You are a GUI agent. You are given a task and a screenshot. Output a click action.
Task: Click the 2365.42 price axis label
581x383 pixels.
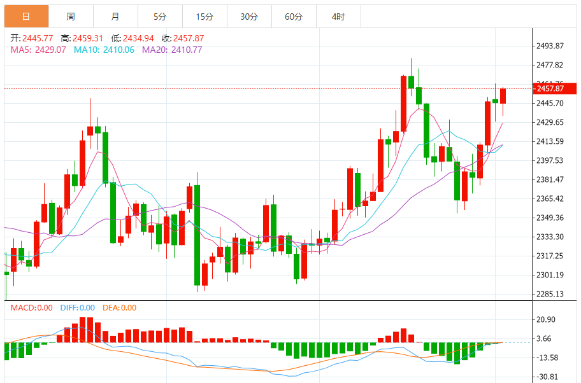pos(550,198)
